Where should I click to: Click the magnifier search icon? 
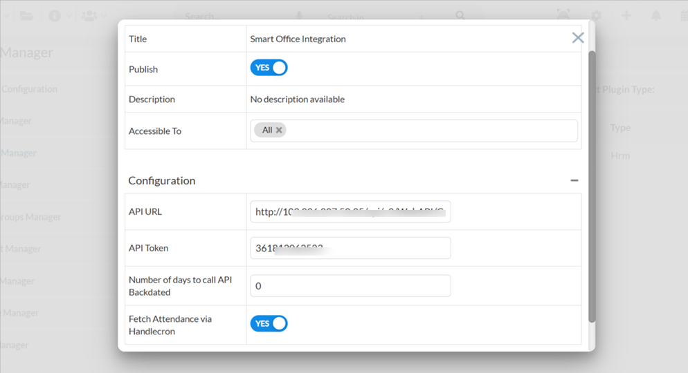[x=460, y=16]
